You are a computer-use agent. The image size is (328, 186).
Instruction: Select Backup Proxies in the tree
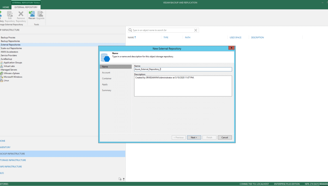[x=8, y=38]
